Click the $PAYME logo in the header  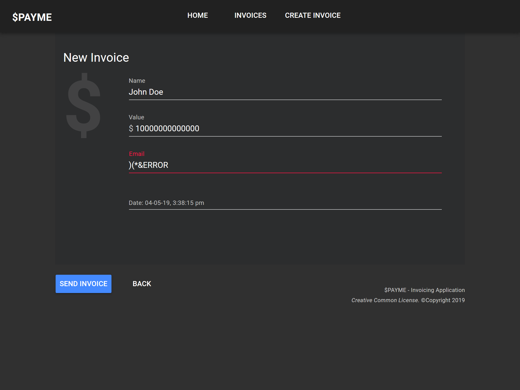[x=32, y=17]
